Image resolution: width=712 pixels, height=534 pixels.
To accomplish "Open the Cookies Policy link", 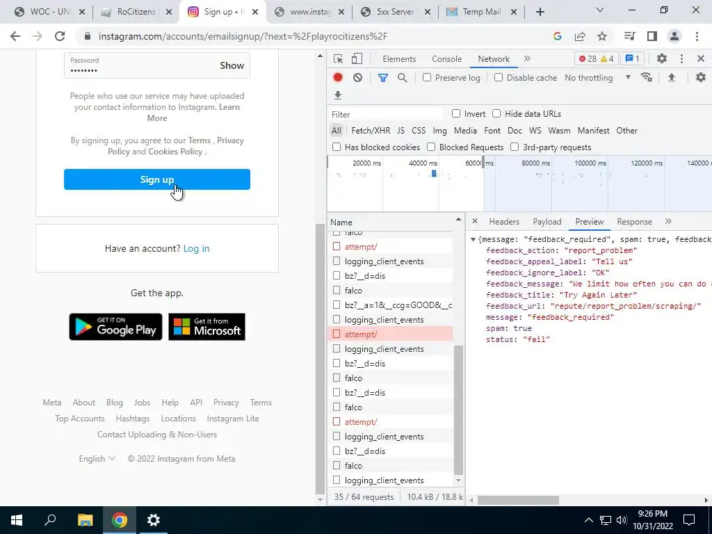I will 175,152.
